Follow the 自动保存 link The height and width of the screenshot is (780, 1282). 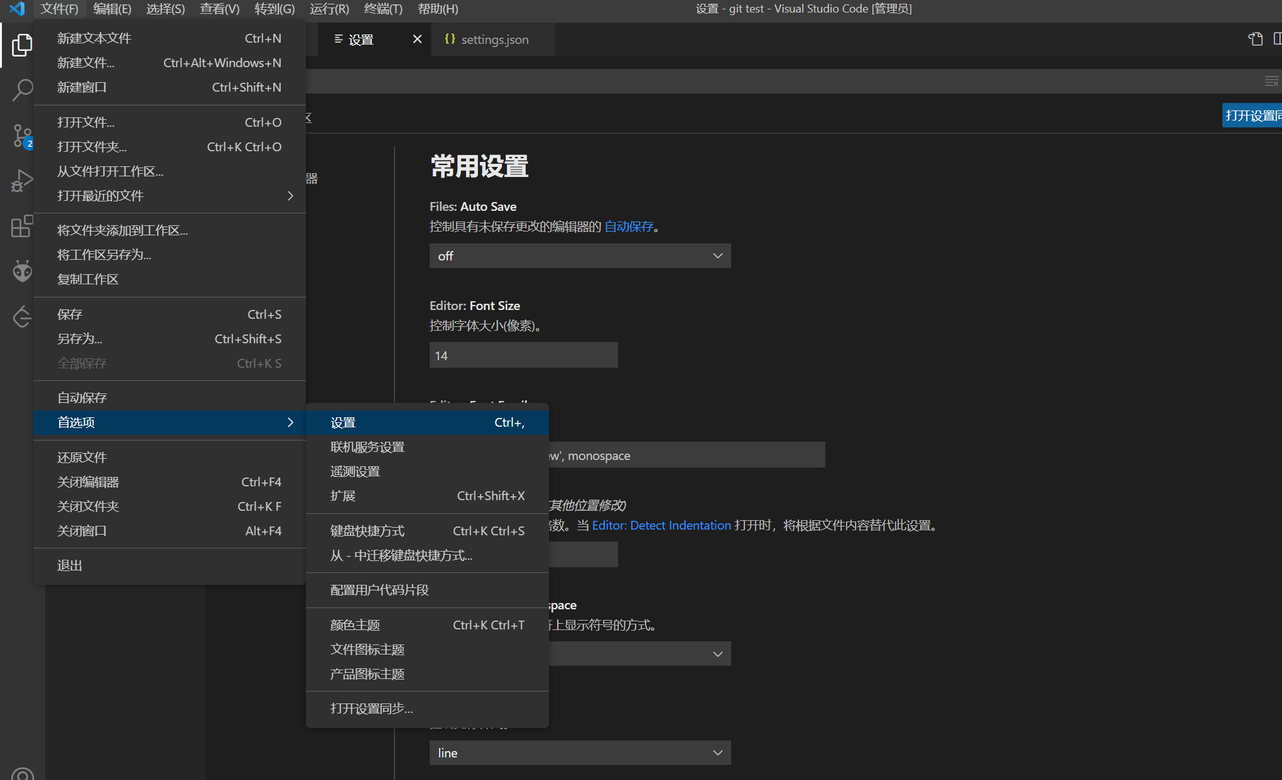[x=629, y=227]
